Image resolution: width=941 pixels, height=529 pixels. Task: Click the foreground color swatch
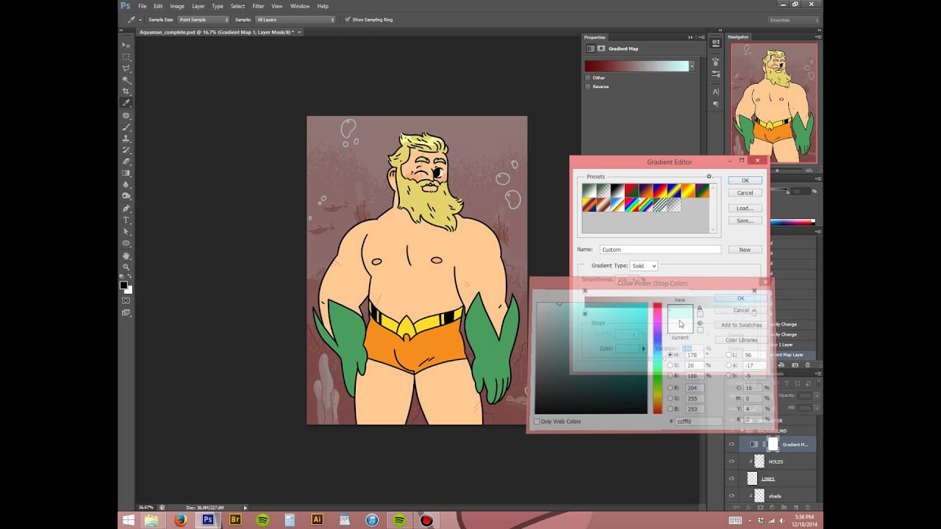[124, 284]
